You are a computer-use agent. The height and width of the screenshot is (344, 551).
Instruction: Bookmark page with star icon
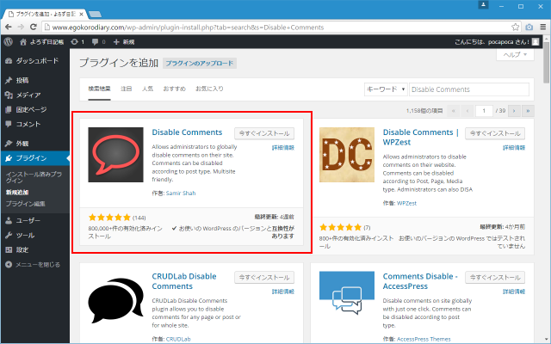(515, 27)
